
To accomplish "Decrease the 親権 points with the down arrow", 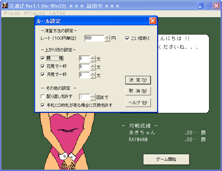I will point(93,61).
